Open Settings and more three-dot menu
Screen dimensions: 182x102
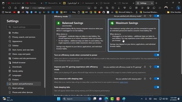click(172, 8)
